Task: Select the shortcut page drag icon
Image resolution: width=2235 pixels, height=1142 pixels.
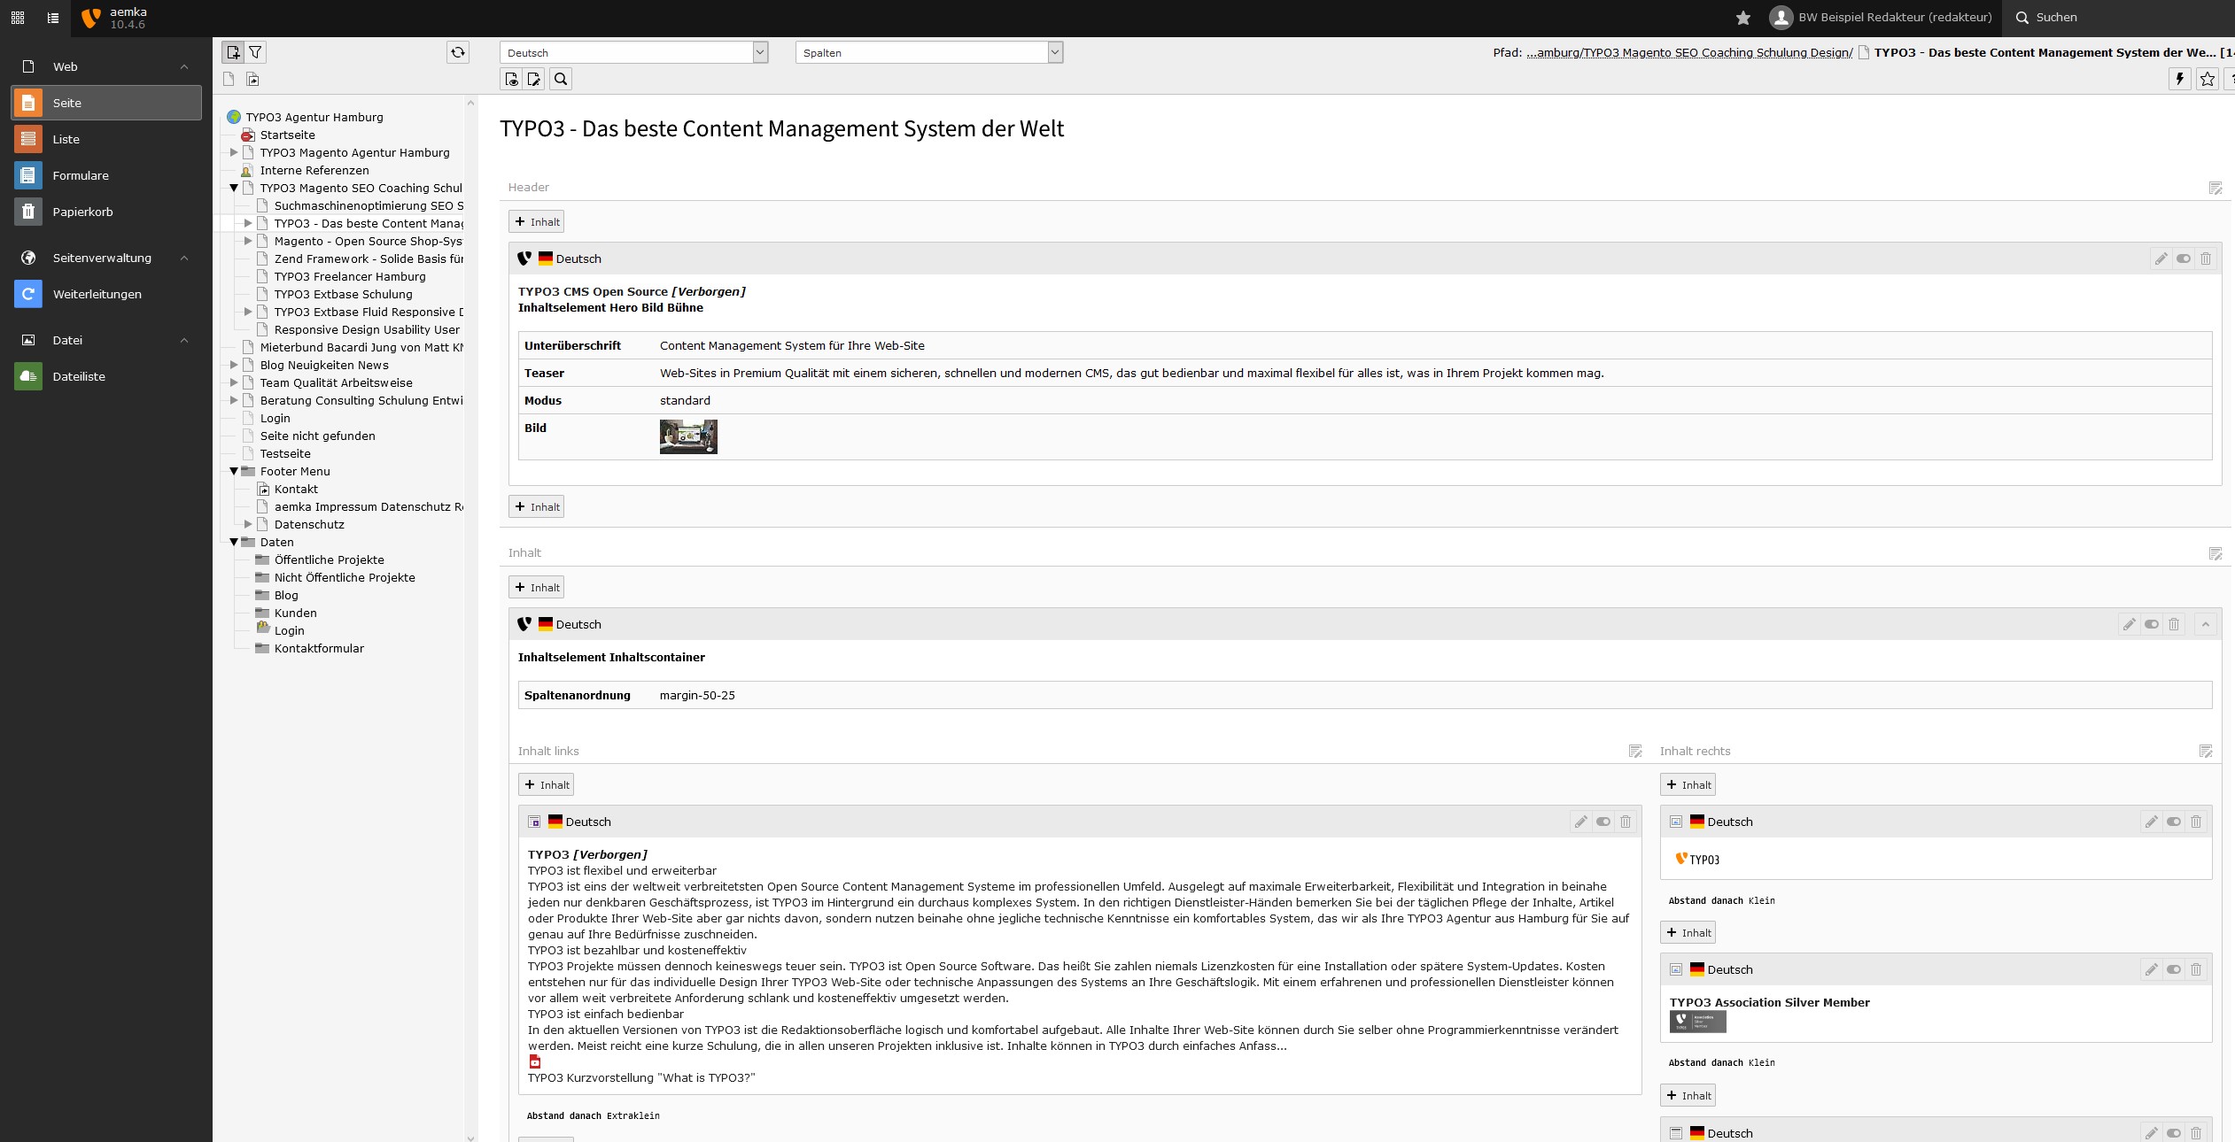Action: click(x=252, y=80)
